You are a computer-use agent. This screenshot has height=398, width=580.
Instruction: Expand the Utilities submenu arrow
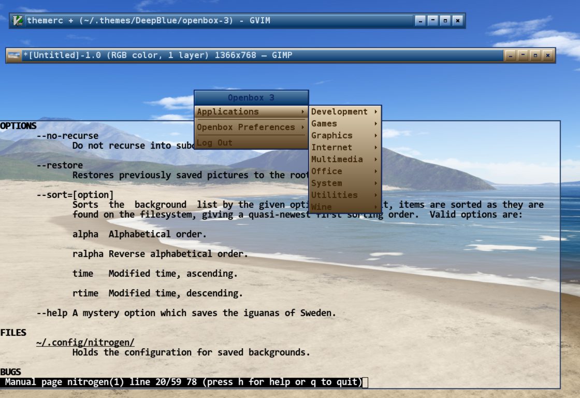point(375,195)
